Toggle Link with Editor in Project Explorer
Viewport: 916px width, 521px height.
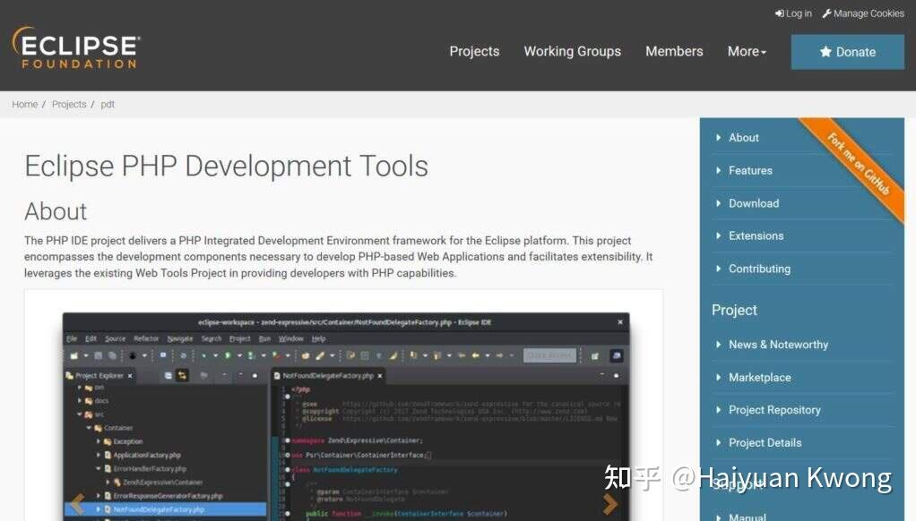(181, 374)
